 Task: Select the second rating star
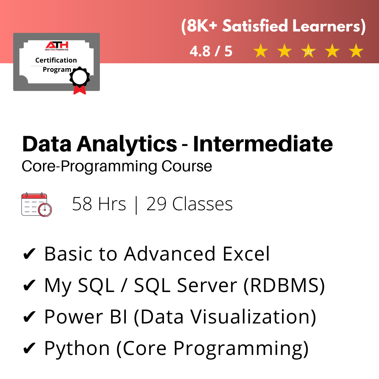(x=285, y=51)
